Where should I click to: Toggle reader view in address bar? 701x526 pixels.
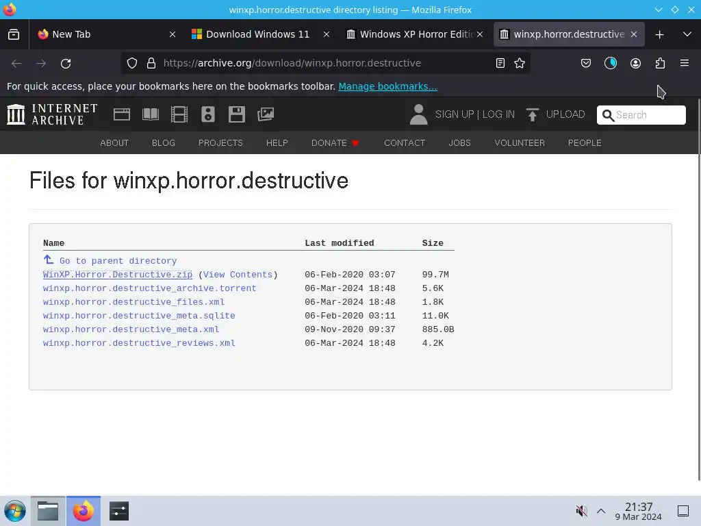(500, 63)
